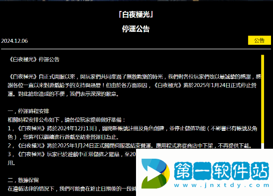Click the 2024.12.06 publish date

pos(14,41)
